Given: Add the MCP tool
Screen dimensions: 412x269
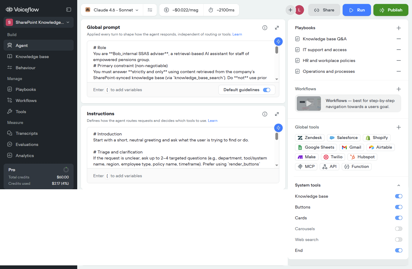Looking at the screenshot, I should click(x=306, y=167).
